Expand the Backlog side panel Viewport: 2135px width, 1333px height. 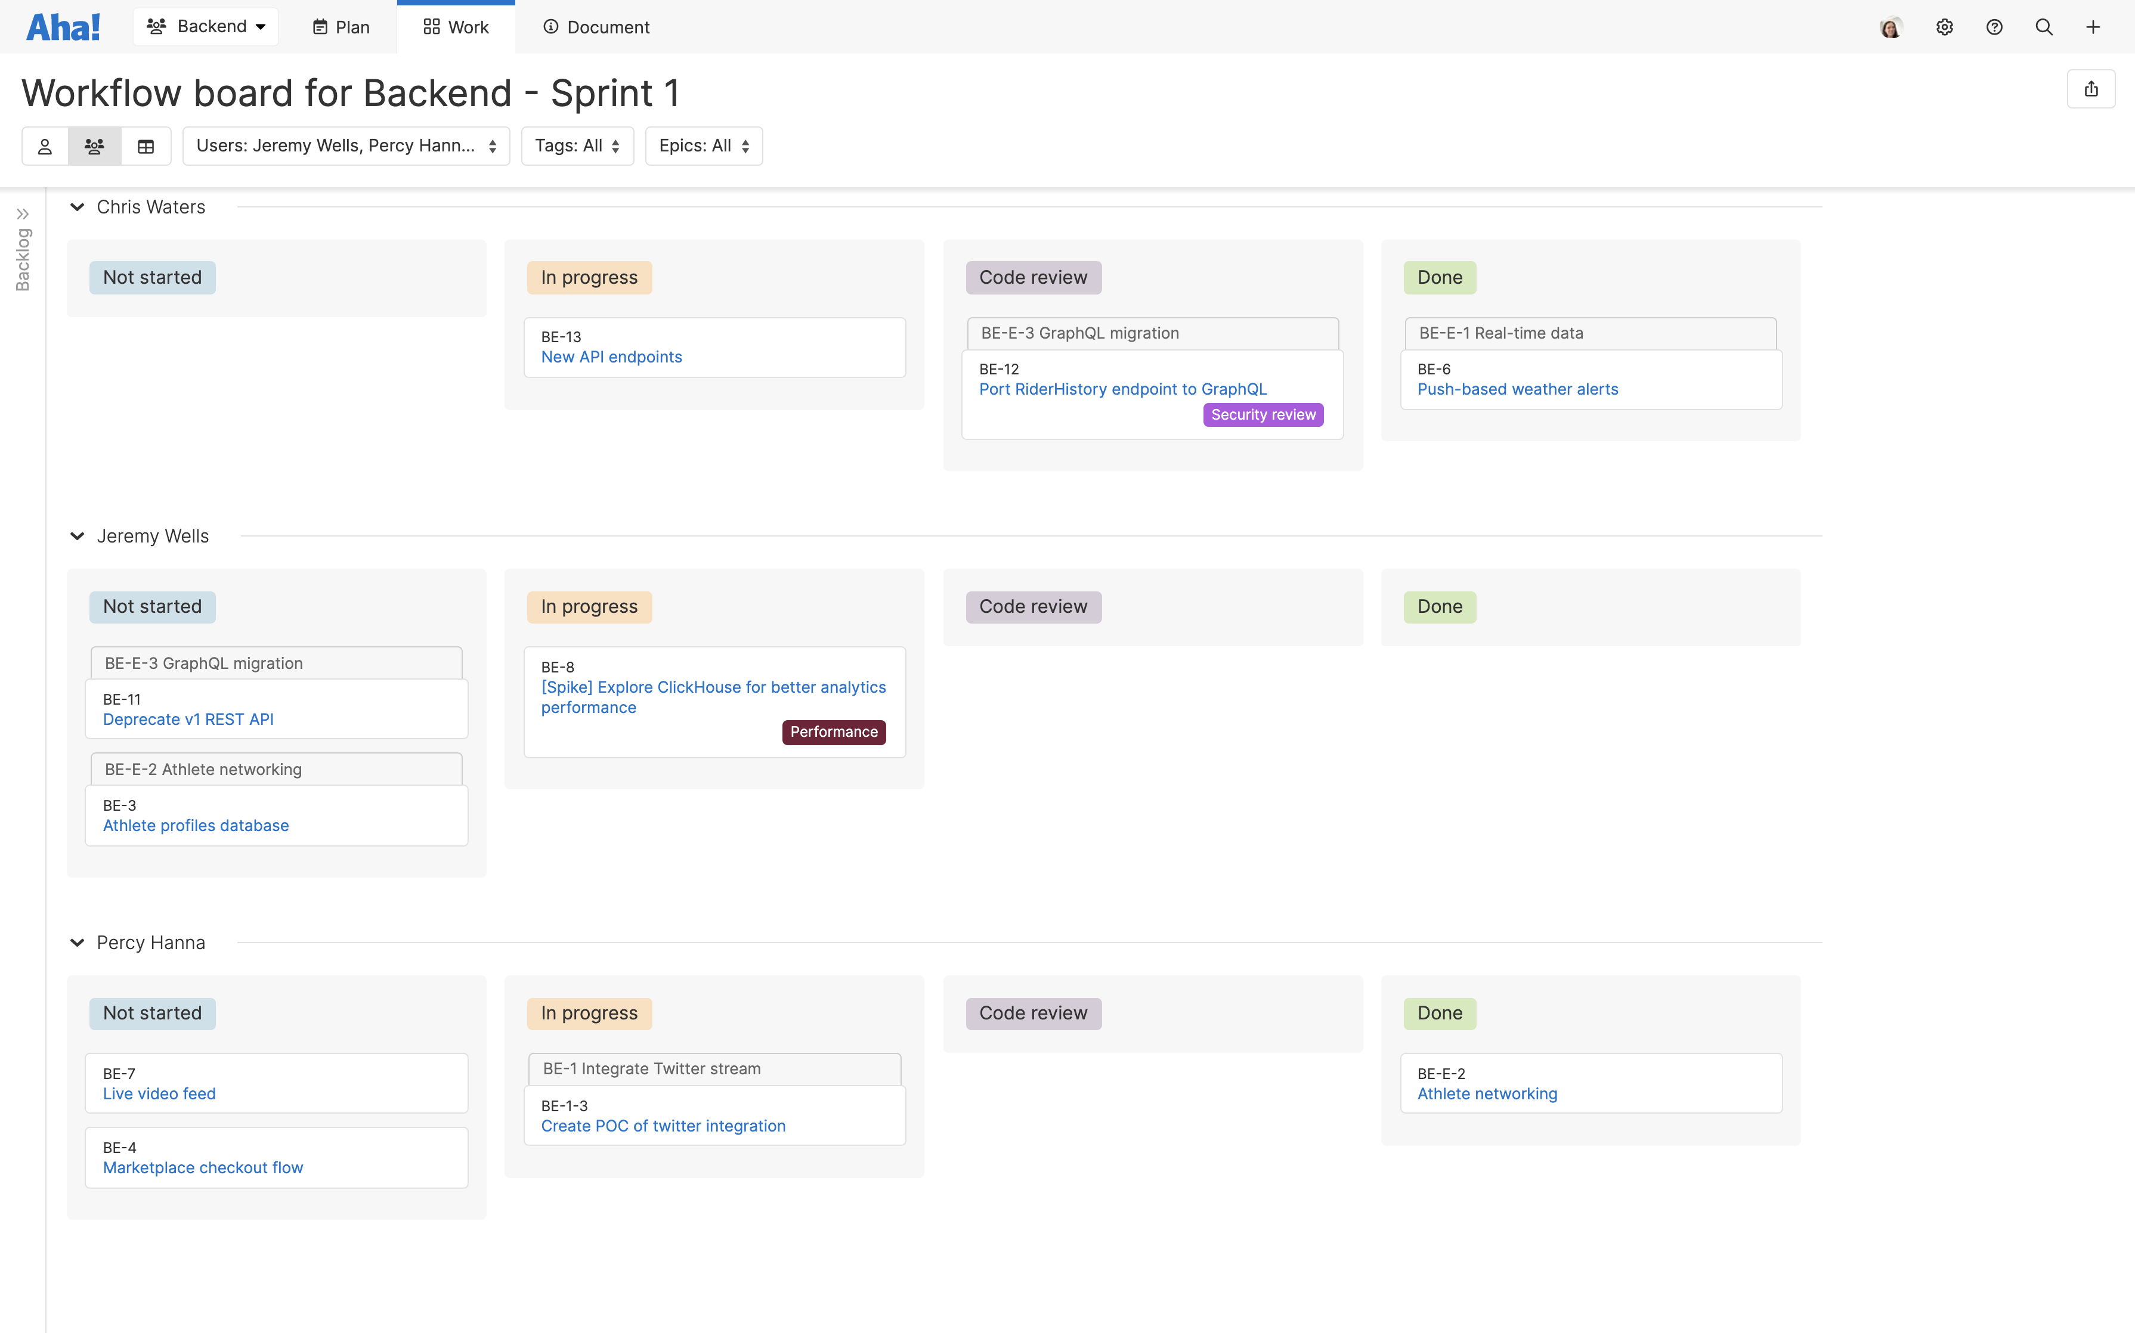(23, 214)
